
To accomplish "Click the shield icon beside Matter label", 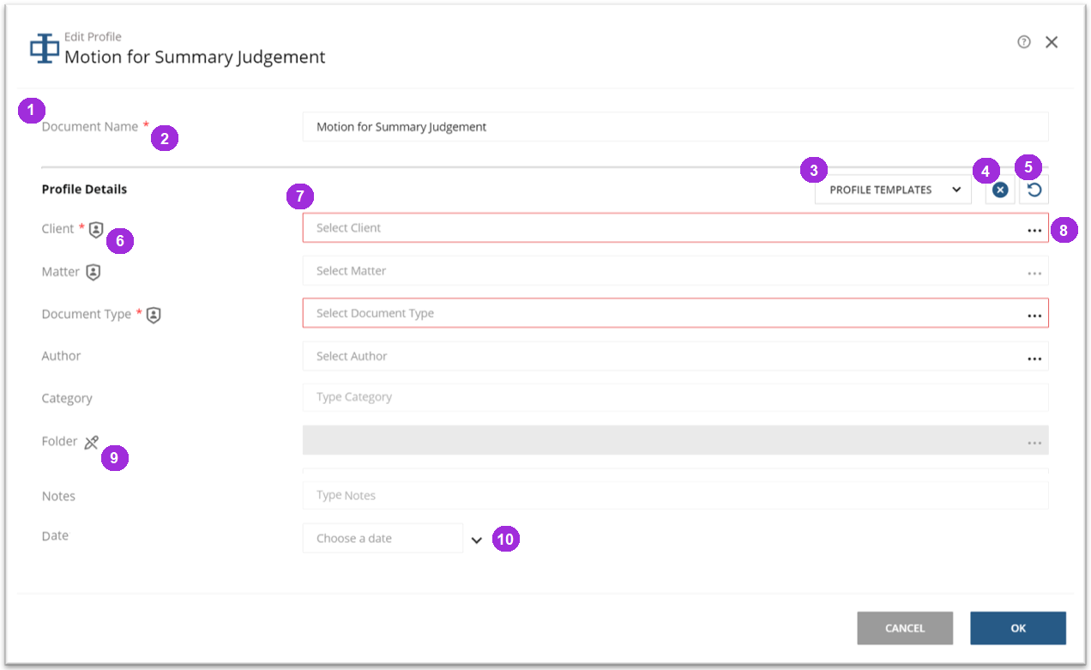I will 93,272.
